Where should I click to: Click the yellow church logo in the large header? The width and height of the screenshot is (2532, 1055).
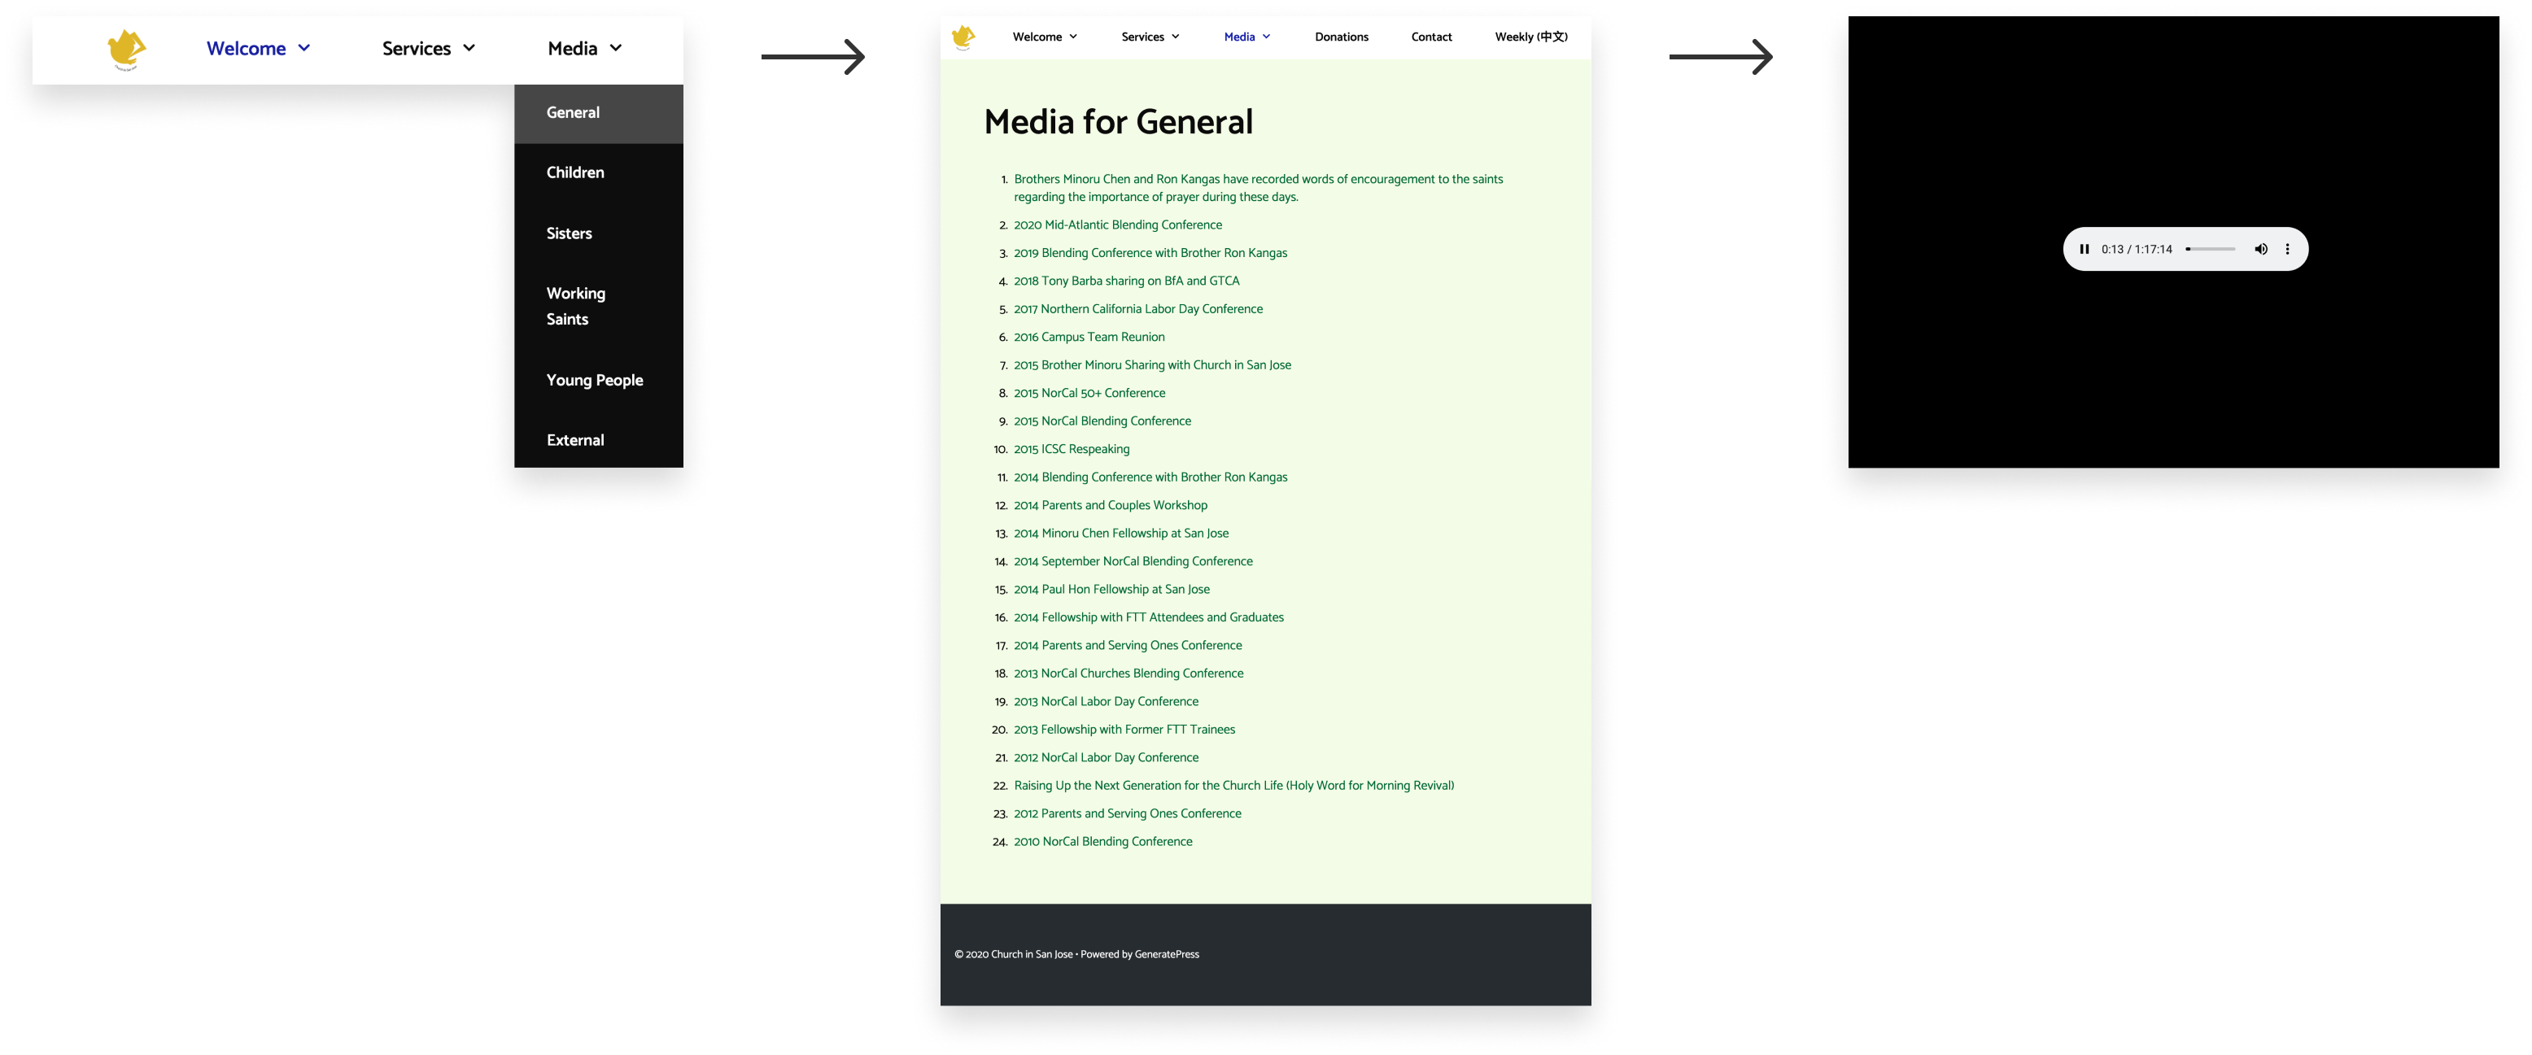tap(126, 49)
